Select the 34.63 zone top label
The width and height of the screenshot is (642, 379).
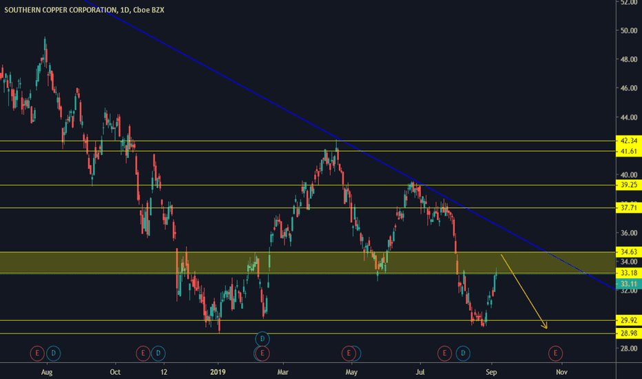pos(628,252)
